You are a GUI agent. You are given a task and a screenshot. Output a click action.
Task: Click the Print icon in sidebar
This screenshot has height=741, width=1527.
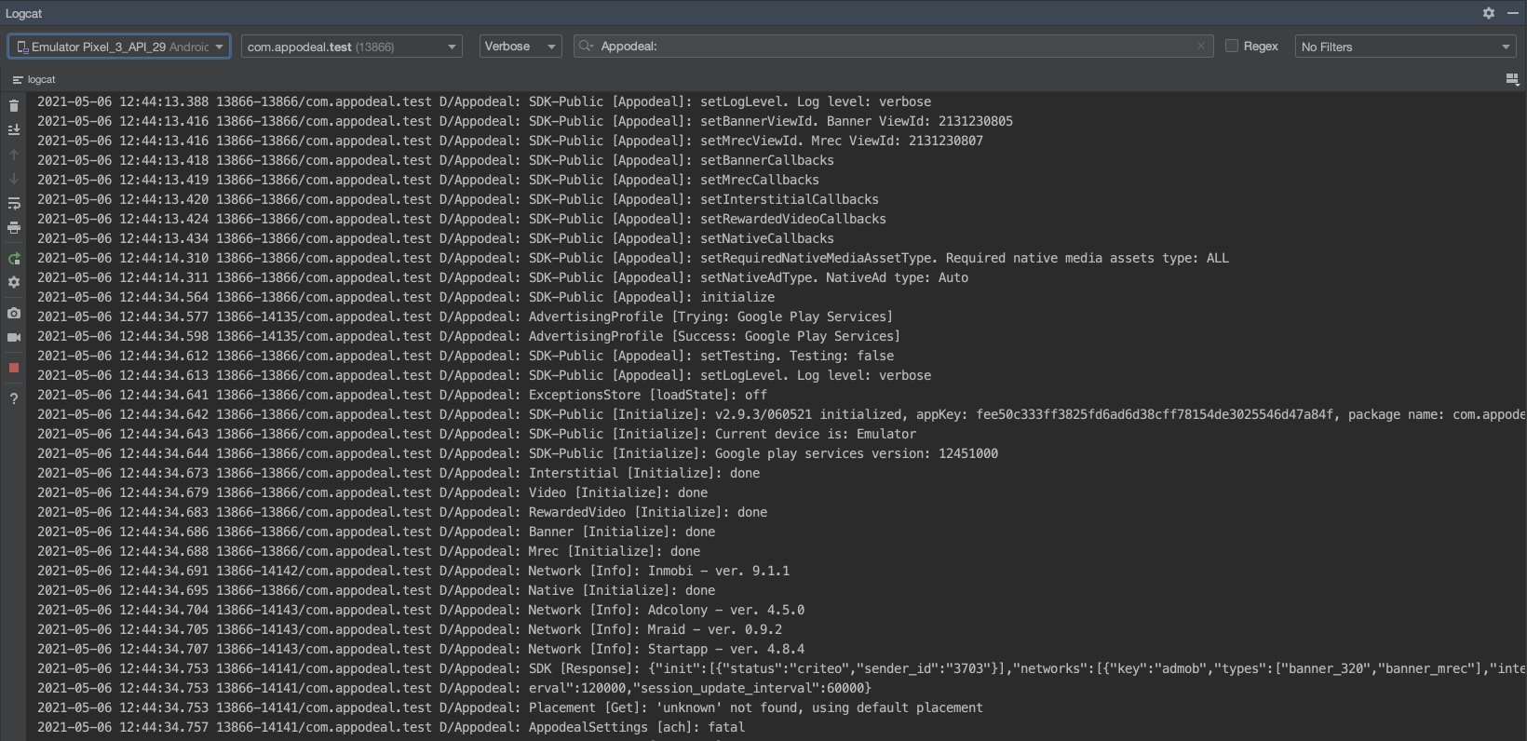[x=14, y=227]
